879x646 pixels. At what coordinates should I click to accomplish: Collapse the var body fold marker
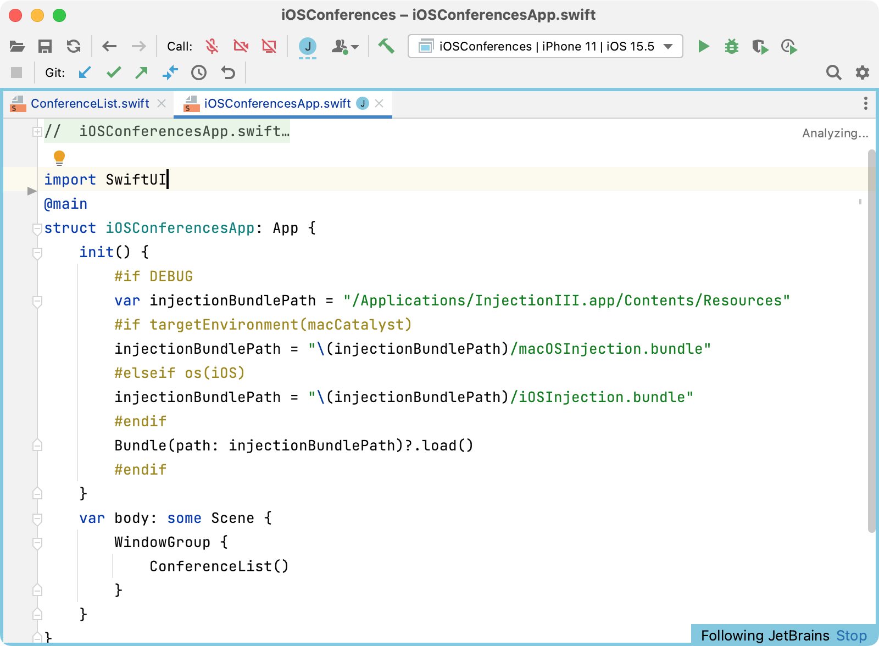[37, 519]
